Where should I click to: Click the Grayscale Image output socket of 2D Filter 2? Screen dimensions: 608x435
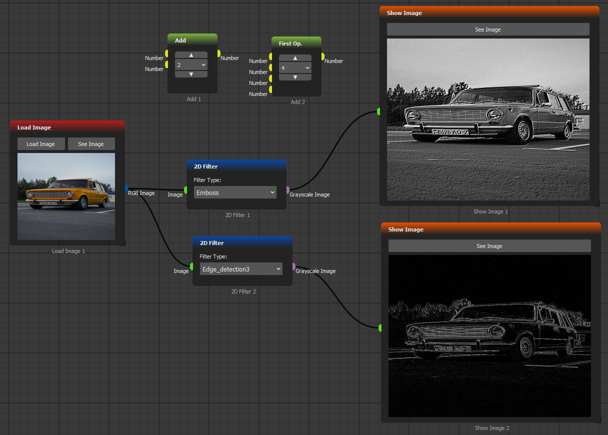(293, 266)
